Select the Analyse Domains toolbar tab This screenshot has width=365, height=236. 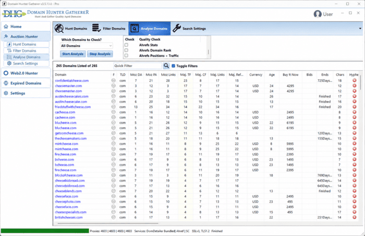tap(150, 28)
